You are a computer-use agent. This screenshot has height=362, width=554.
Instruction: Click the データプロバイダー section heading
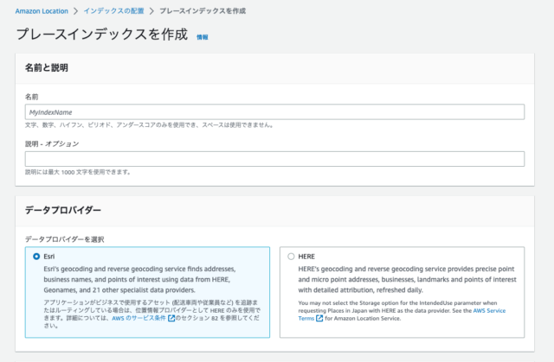point(63,210)
